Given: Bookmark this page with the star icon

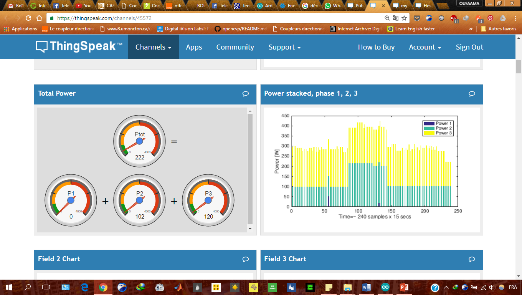Looking at the screenshot, I should pyautogui.click(x=404, y=18).
